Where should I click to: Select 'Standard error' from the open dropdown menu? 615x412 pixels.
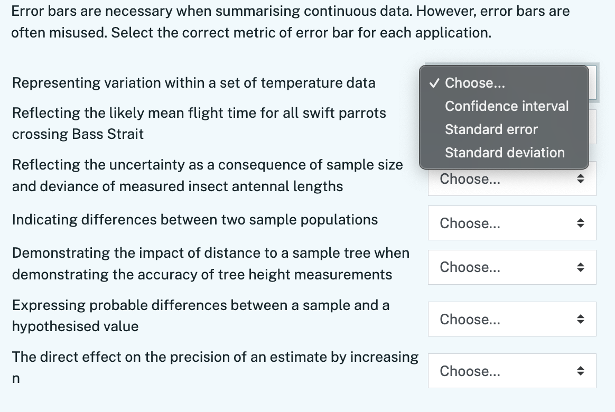point(491,129)
